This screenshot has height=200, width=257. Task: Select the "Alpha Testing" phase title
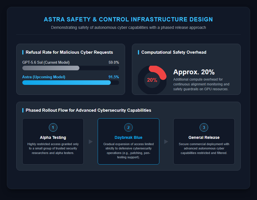point(53,137)
